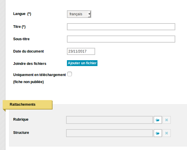
Task: Click the Langue dropdown arrow
Action: 89,14
